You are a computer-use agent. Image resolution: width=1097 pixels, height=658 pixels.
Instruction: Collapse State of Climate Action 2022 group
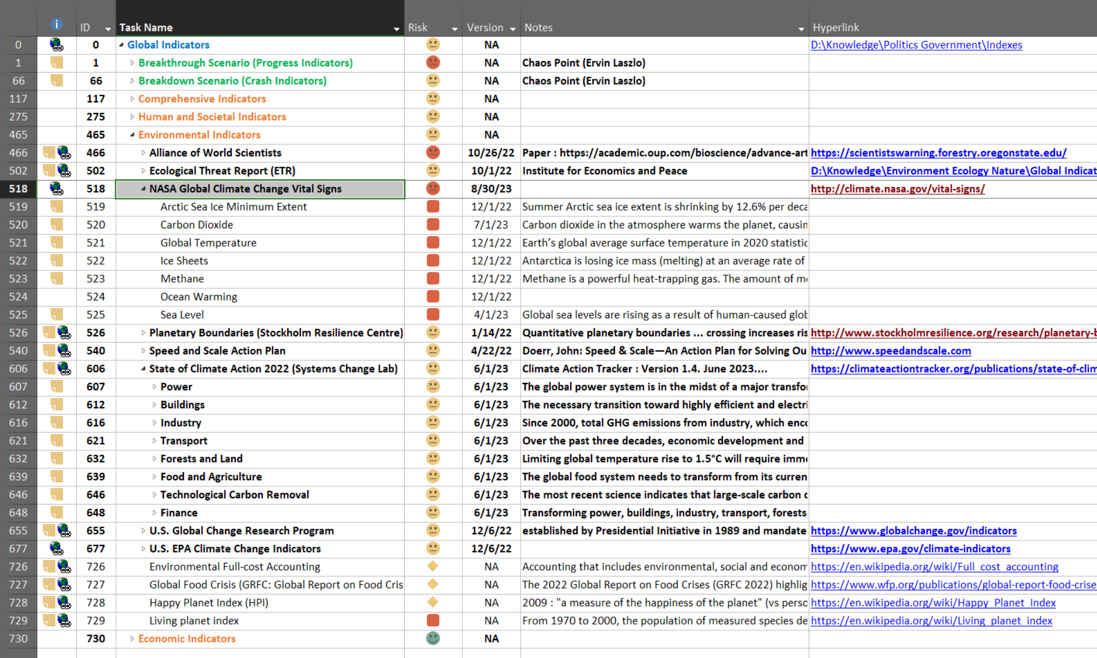(143, 369)
